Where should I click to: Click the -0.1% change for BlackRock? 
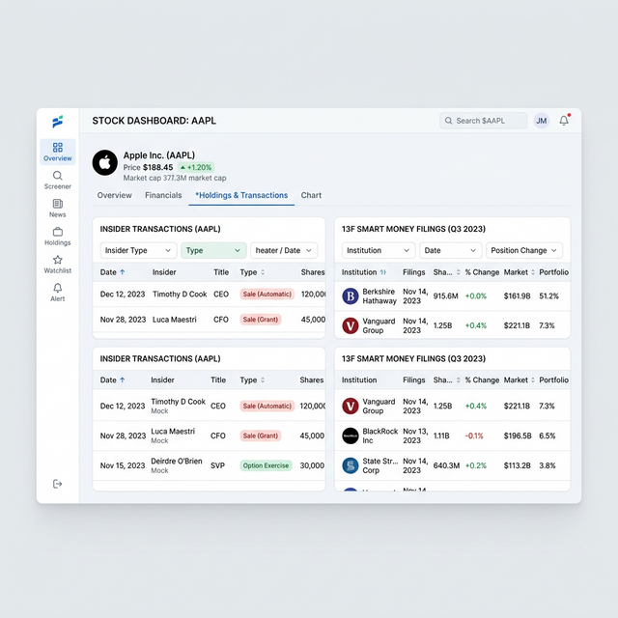[474, 435]
